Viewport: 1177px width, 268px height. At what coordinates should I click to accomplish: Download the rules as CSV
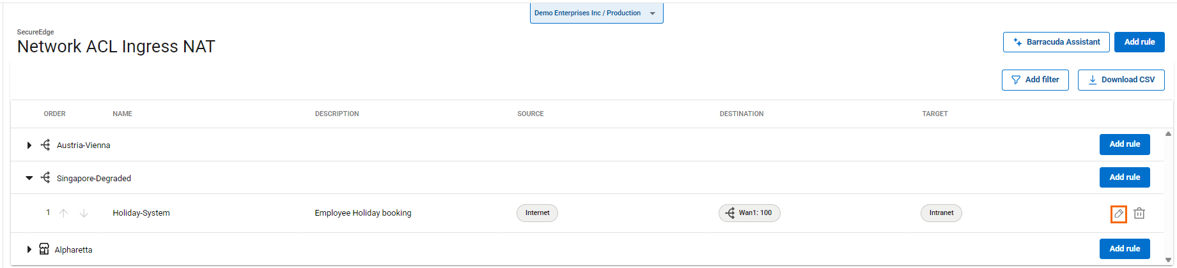tap(1120, 80)
